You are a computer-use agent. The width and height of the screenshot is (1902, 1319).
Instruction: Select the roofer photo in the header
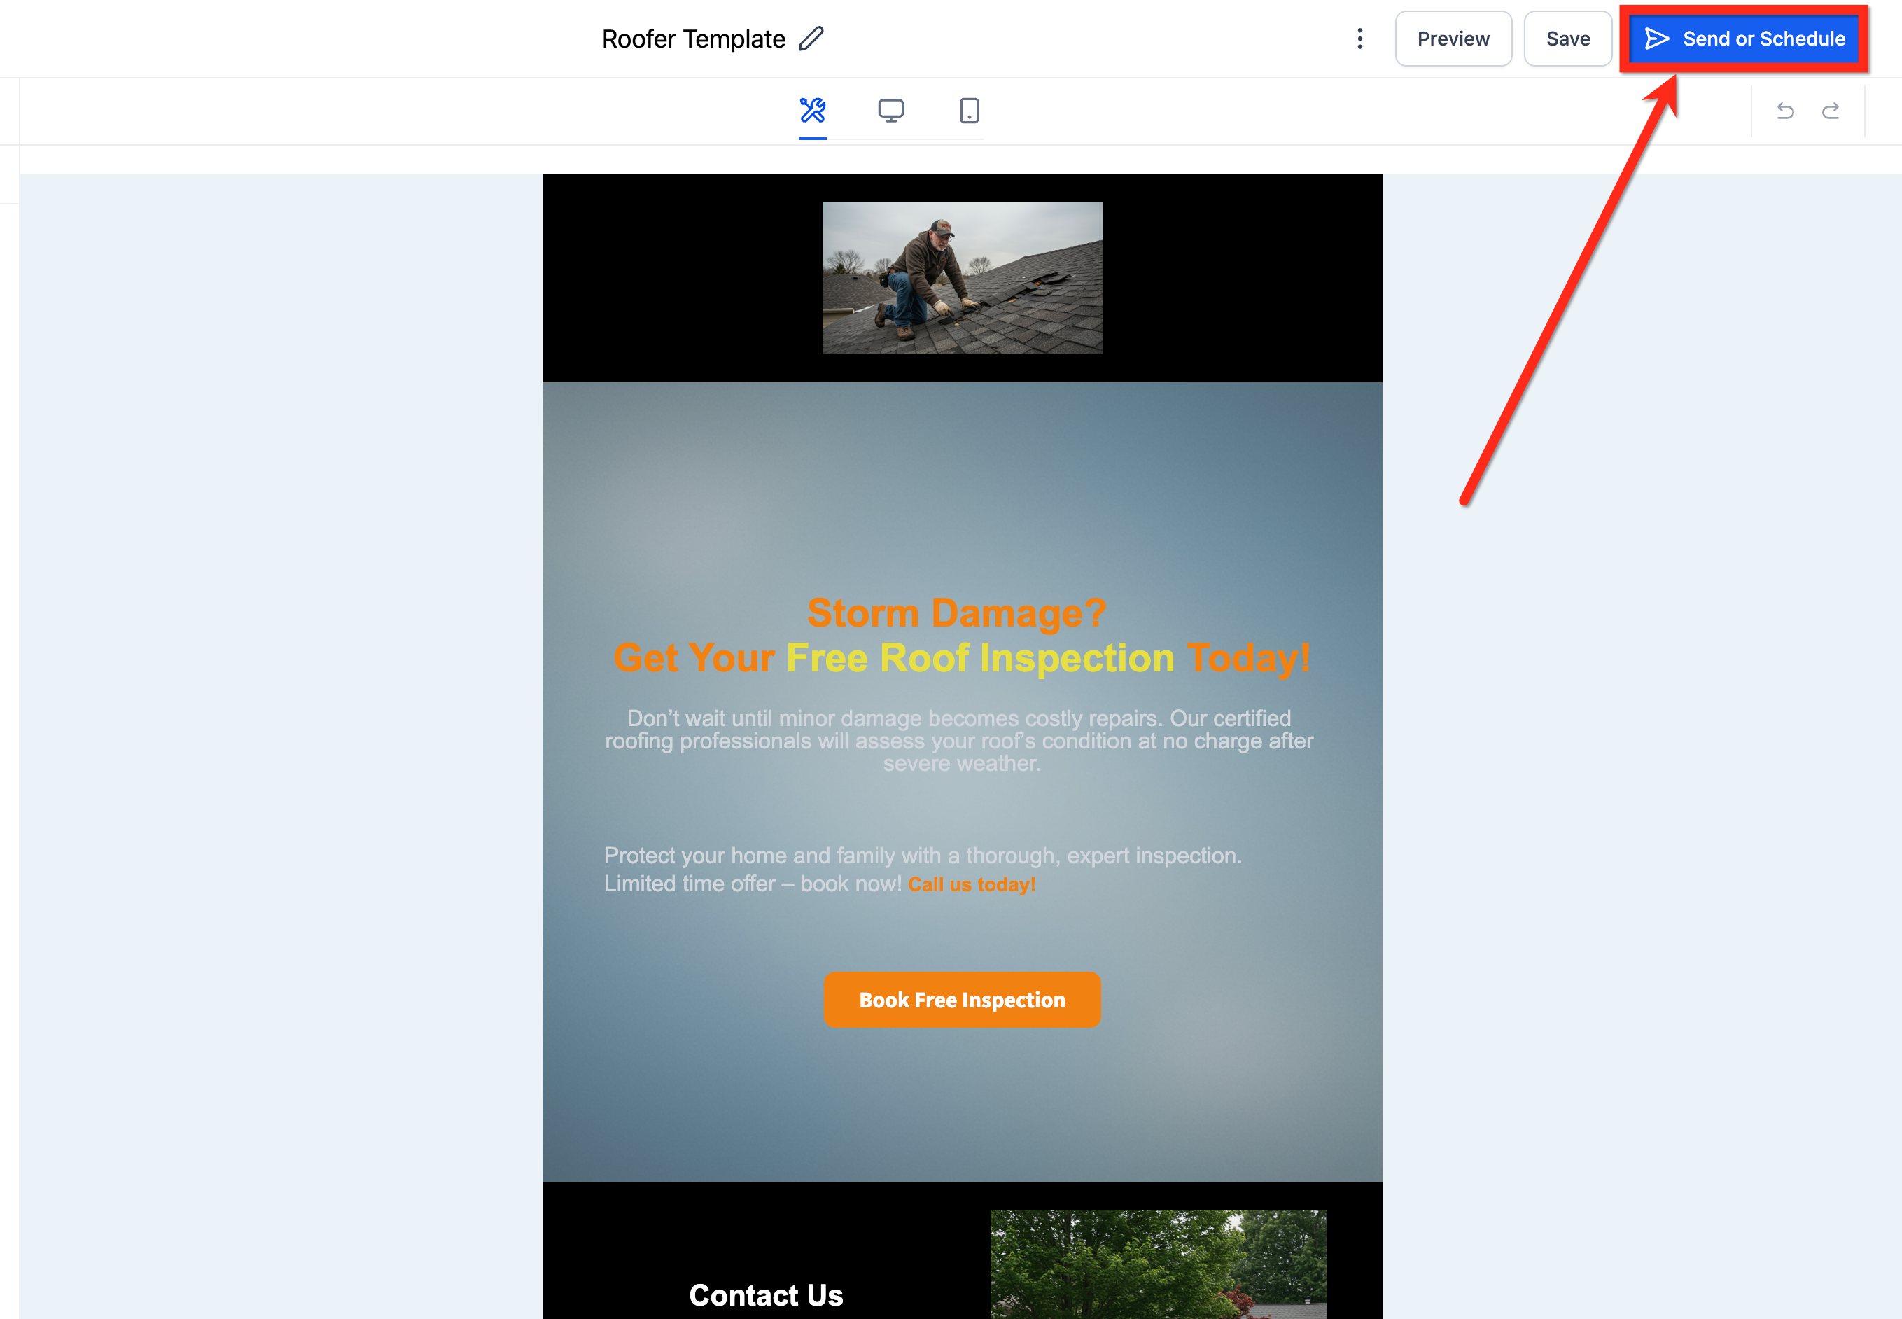[962, 278]
